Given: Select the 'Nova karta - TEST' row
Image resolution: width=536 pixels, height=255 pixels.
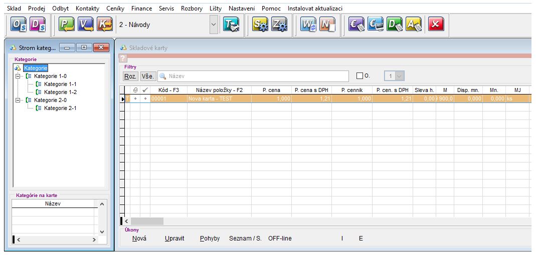Looking at the screenshot, I should (219, 99).
